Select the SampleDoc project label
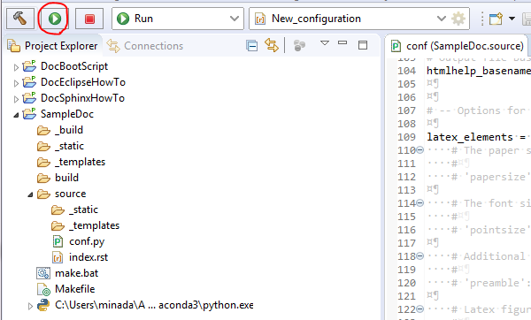The height and width of the screenshot is (320, 531). point(67,114)
